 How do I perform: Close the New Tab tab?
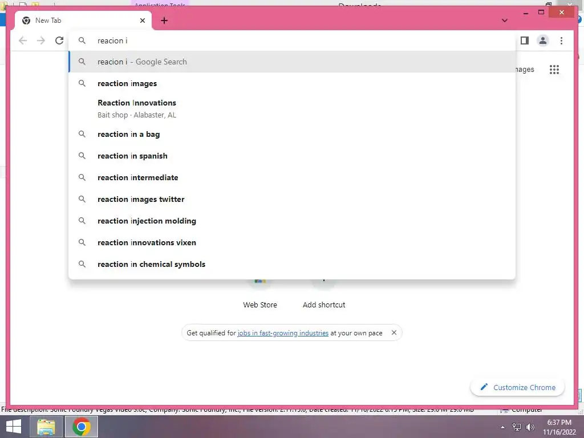142,21
